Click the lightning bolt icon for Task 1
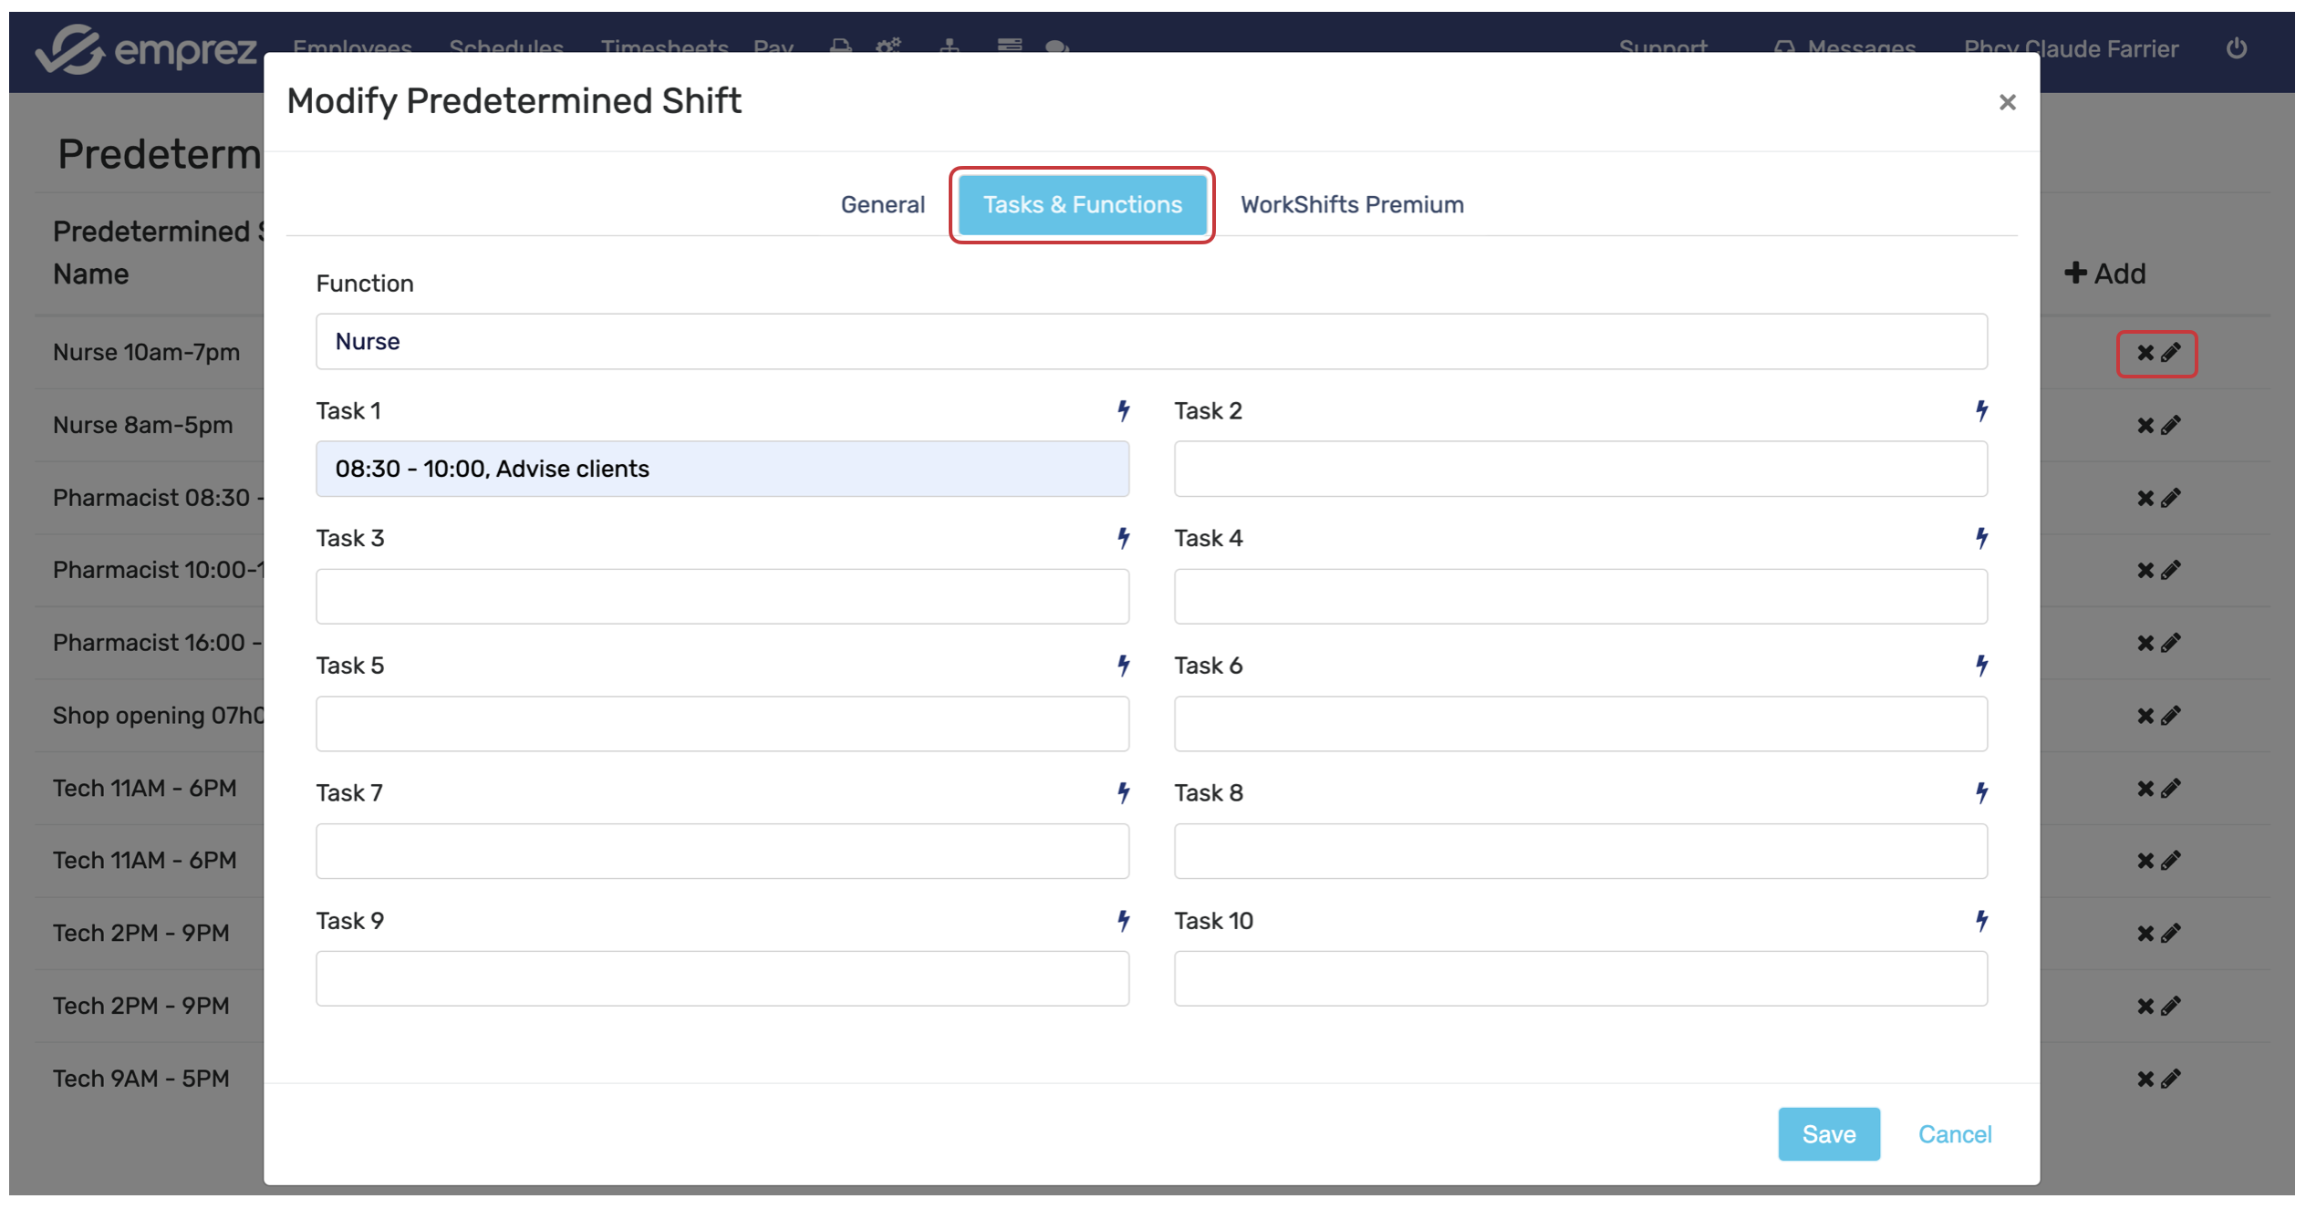The width and height of the screenshot is (2306, 1209). 1123,411
